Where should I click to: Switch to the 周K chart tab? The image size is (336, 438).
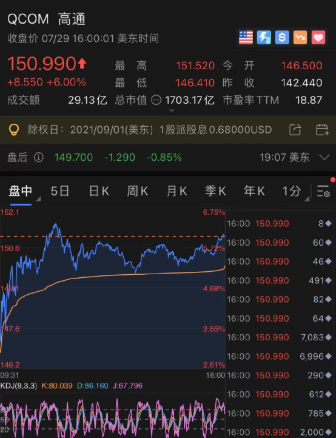[x=138, y=191]
